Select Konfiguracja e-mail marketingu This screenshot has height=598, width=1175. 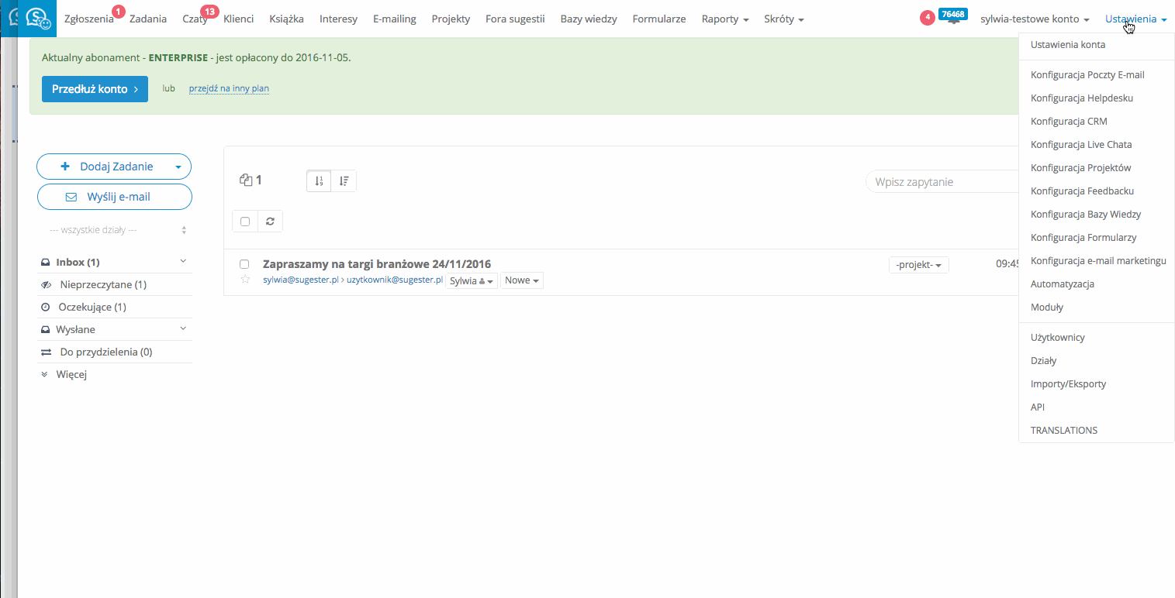point(1097,261)
